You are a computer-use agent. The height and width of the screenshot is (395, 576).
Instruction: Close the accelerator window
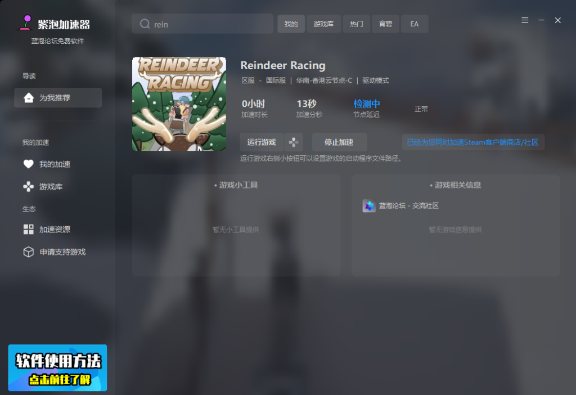coord(557,20)
